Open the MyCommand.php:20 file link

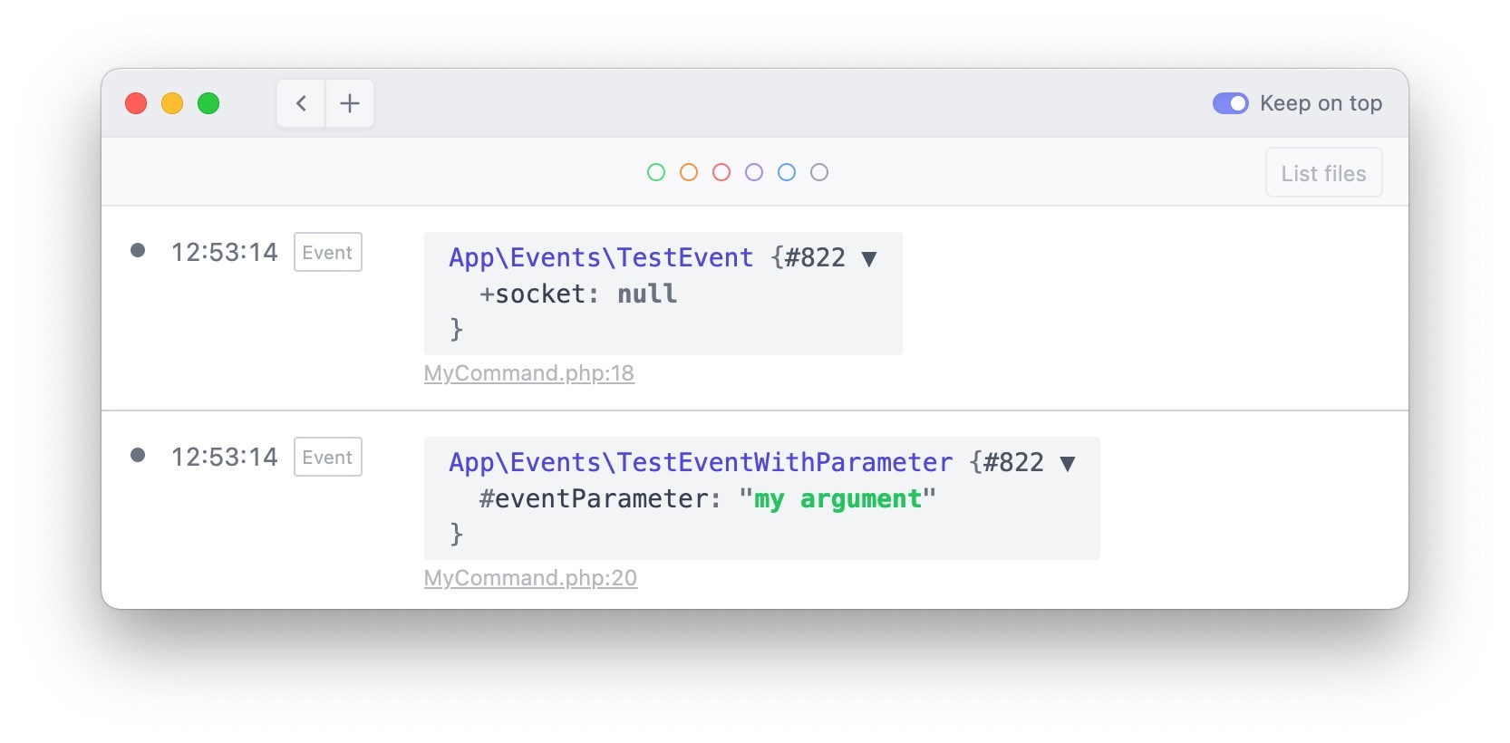pyautogui.click(x=531, y=578)
